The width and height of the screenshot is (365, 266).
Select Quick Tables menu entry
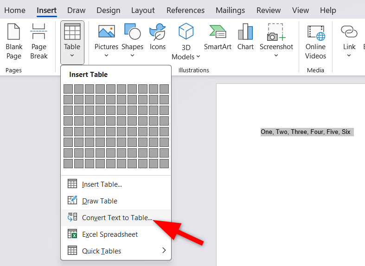click(116, 251)
